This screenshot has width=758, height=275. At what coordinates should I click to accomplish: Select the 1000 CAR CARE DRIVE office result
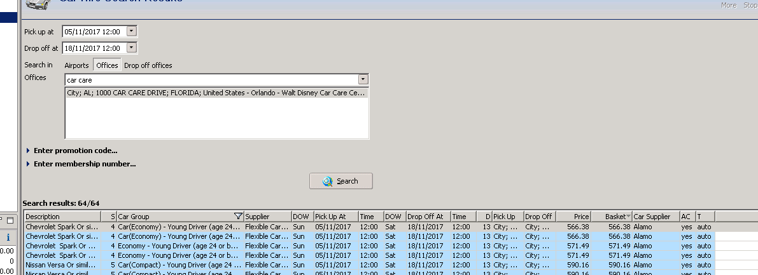tap(216, 93)
